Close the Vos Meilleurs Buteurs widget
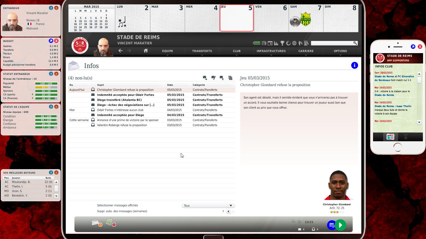Viewport: 426px width, 239px height. (x=56, y=173)
